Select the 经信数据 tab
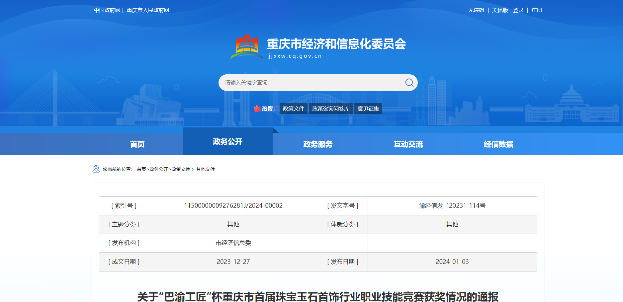The image size is (623, 302). point(498,144)
